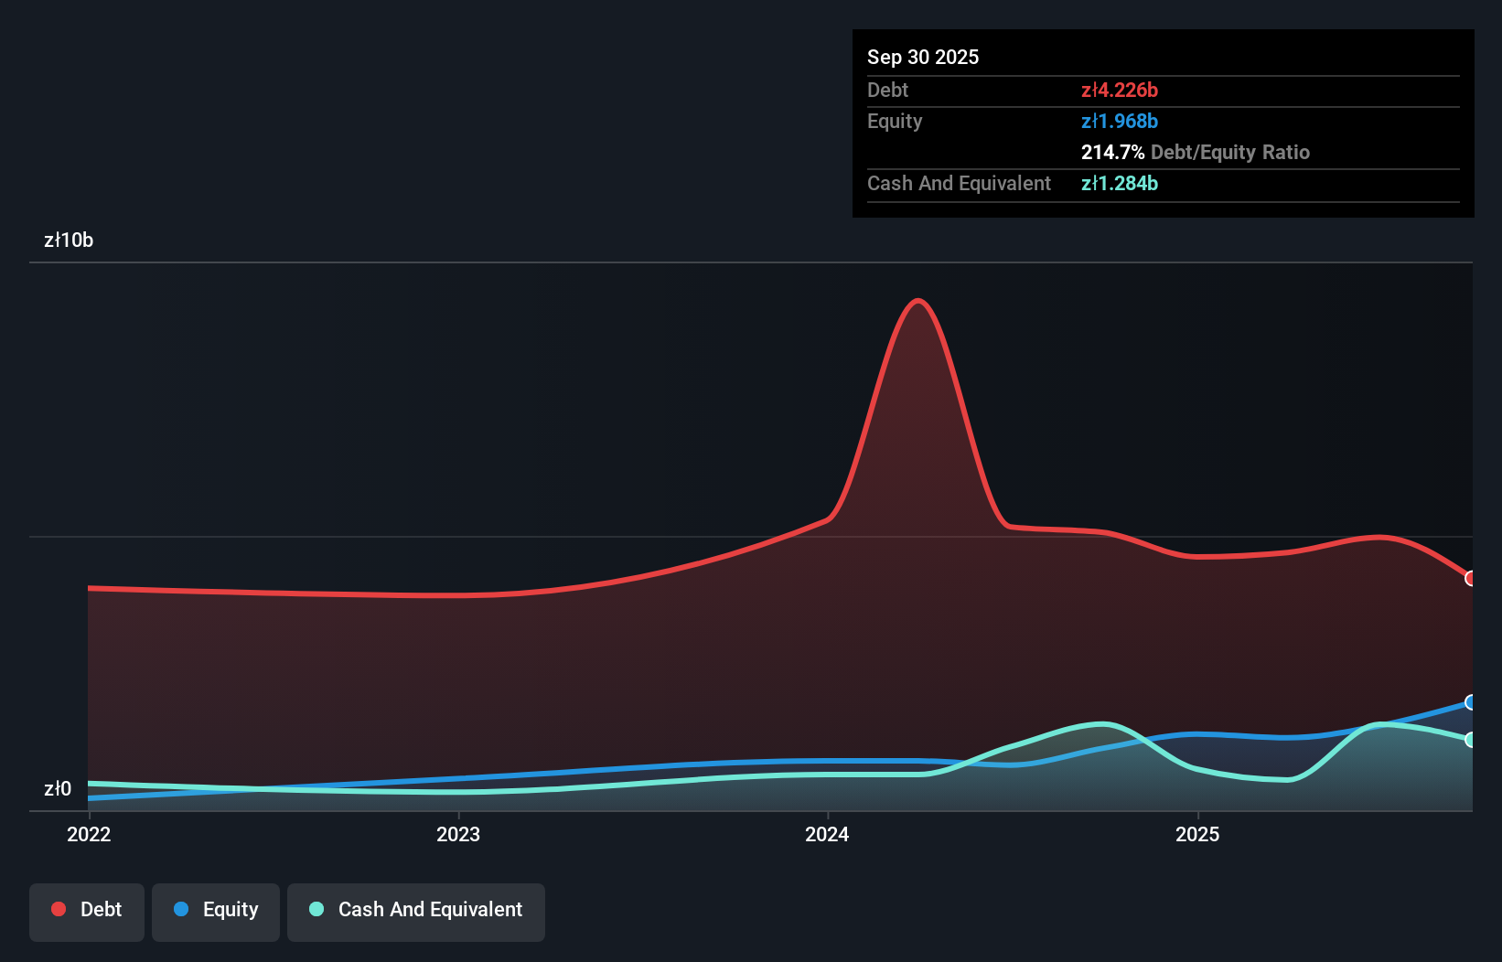Click the teal Cash value in the tooltip
This screenshot has height=962, width=1502.
(1120, 183)
